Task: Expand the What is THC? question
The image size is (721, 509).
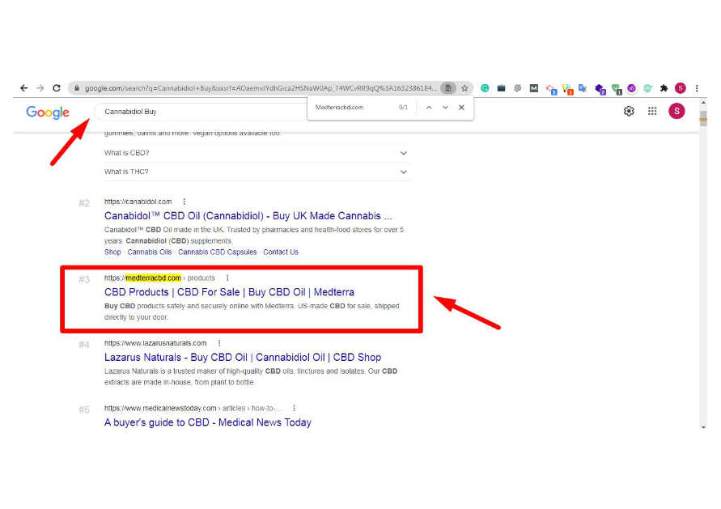Action: coord(257,172)
